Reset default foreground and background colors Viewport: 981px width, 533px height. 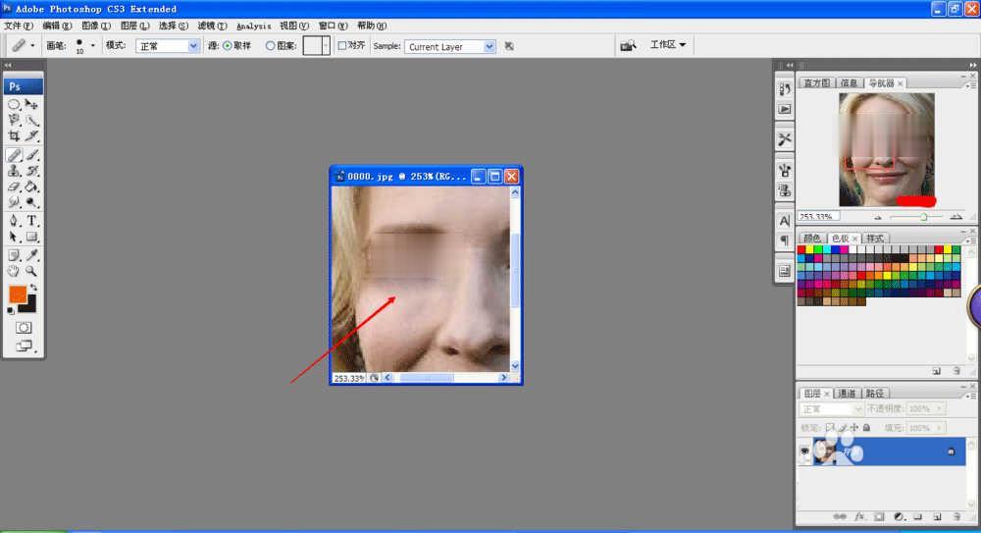click(x=11, y=310)
